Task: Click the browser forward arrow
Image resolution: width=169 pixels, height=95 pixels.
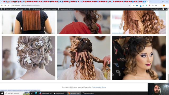Action: (5, 6)
